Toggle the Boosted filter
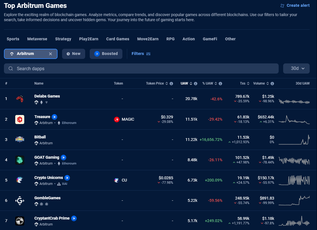The width and height of the screenshot is (317, 230). tap(106, 54)
